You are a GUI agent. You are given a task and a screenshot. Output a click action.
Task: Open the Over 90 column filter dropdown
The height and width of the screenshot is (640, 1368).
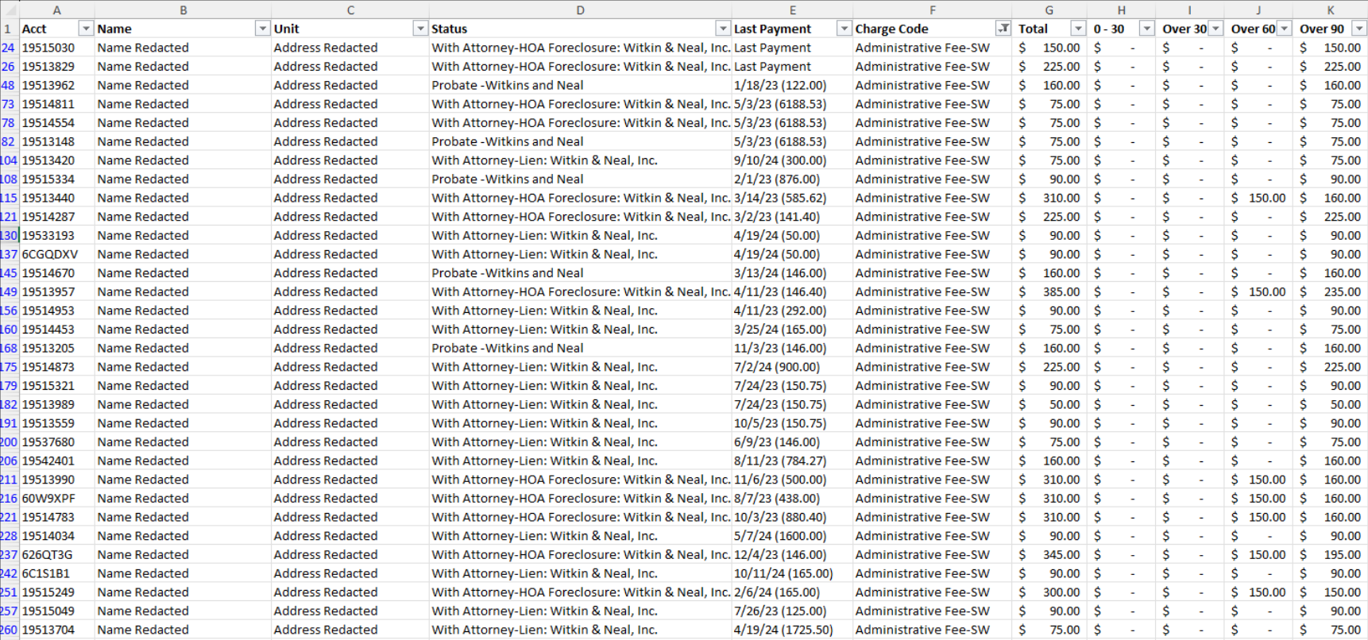tap(1359, 29)
